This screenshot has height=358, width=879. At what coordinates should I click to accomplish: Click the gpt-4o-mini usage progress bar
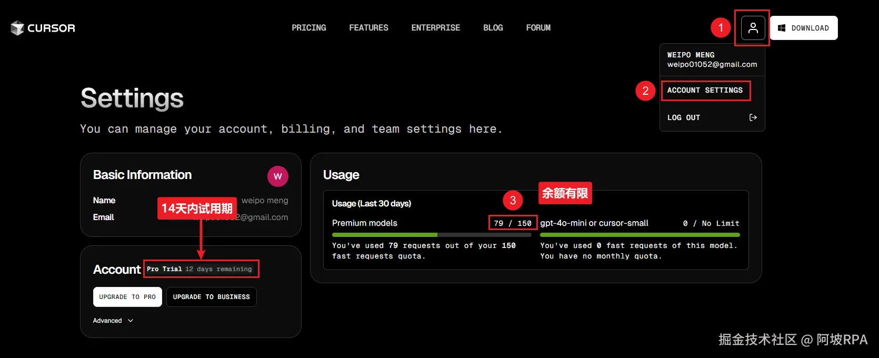click(640, 235)
